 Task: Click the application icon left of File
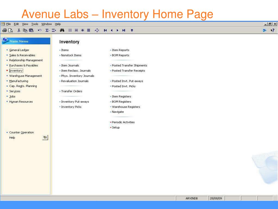pyautogui.click(x=3, y=24)
